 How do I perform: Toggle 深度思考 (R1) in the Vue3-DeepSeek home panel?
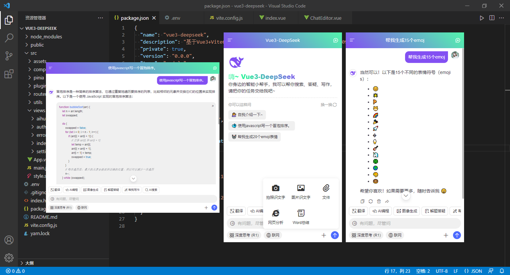(x=244, y=235)
